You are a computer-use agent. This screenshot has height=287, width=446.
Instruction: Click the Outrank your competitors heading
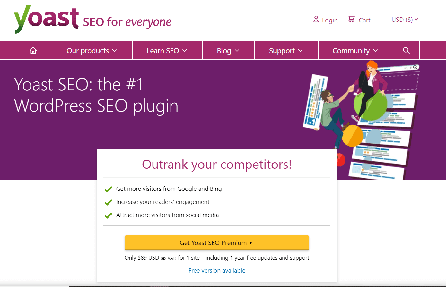[x=217, y=164]
